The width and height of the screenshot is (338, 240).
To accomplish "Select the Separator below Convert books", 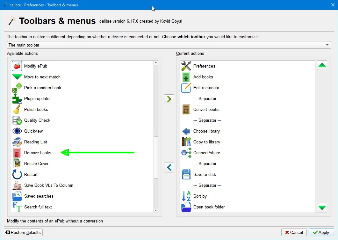I will click(x=207, y=120).
